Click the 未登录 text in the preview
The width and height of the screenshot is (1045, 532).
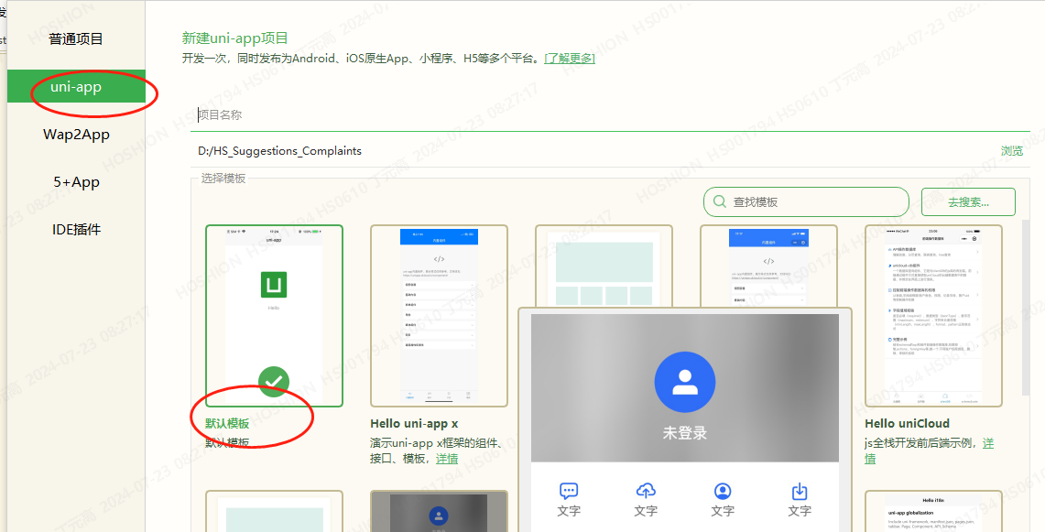point(684,433)
